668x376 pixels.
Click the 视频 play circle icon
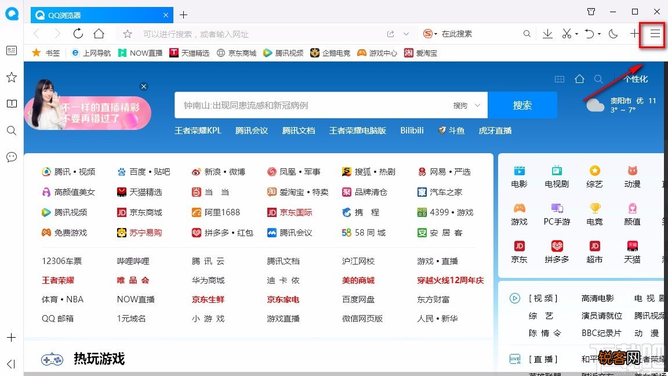[x=515, y=298]
